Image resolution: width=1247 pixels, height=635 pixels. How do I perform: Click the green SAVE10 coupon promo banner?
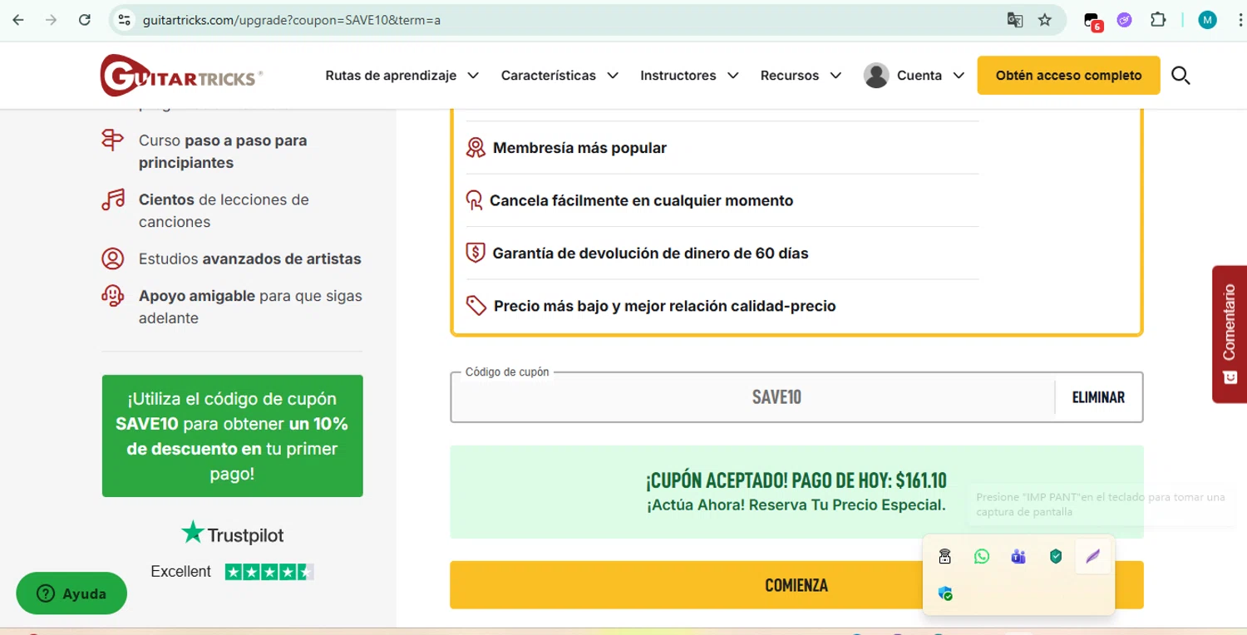[232, 436]
